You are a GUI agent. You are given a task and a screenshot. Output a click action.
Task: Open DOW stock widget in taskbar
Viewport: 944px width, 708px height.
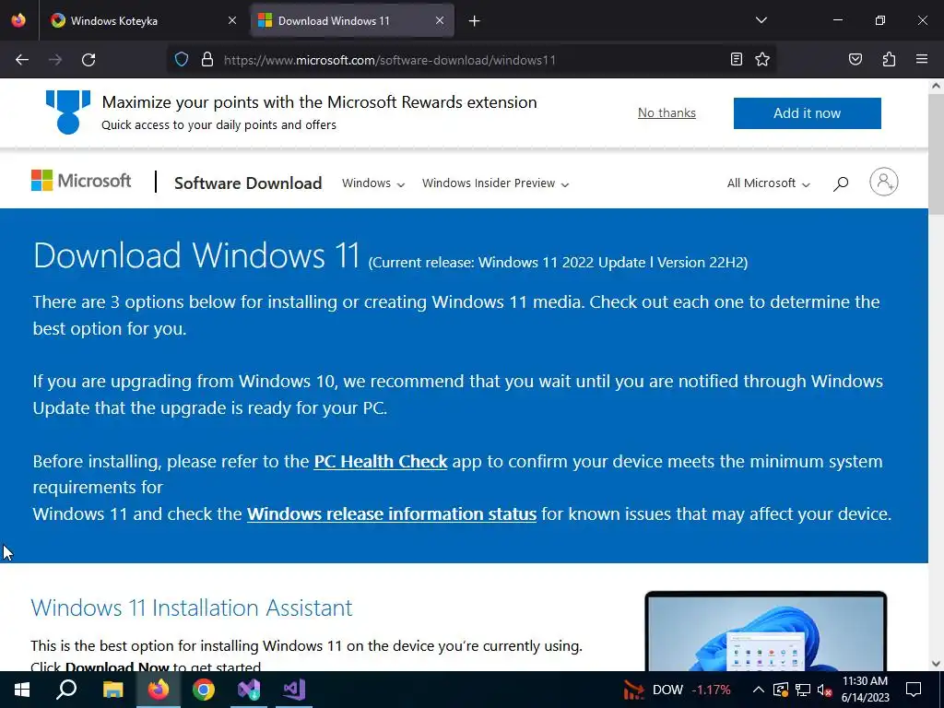pyautogui.click(x=677, y=690)
